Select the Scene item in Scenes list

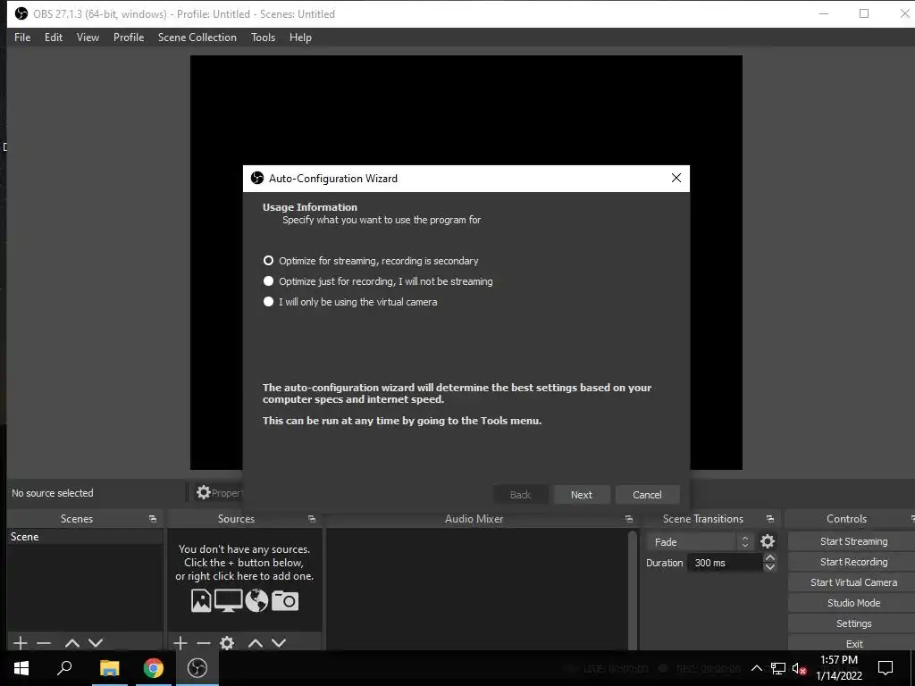[85, 537]
